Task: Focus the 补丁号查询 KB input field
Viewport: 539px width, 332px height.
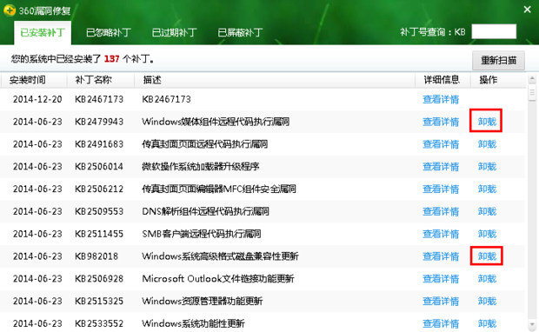Action: point(494,31)
